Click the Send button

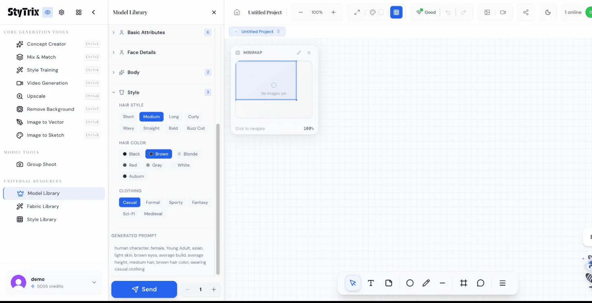(x=144, y=289)
